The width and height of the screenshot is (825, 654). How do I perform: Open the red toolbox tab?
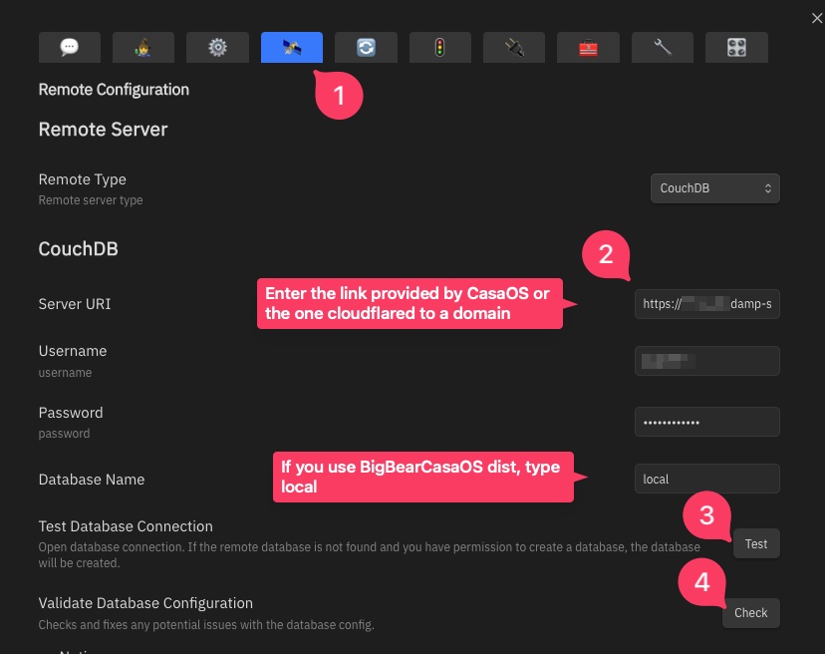point(588,48)
